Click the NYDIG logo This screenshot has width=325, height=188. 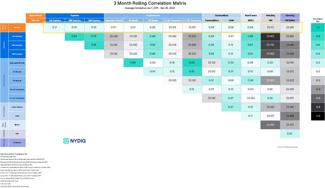coord(74,141)
